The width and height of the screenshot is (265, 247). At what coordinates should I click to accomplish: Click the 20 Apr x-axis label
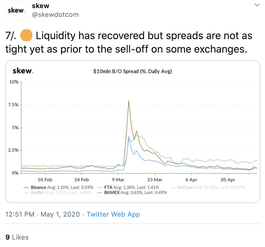[x=228, y=180]
